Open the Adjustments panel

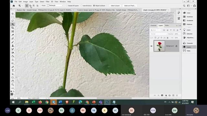(x=189, y=38)
